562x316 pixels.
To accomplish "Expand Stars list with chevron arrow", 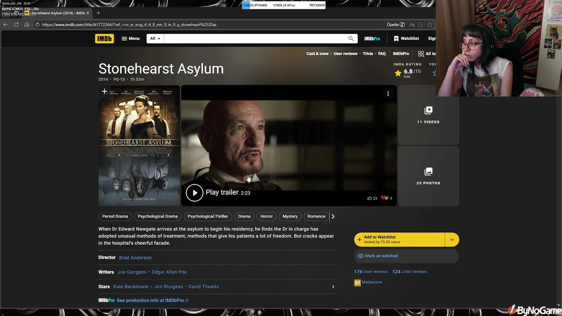I will (333, 287).
